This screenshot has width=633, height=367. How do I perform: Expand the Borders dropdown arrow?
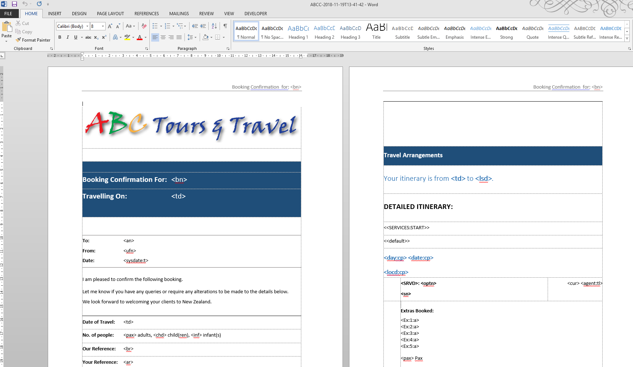[224, 37]
